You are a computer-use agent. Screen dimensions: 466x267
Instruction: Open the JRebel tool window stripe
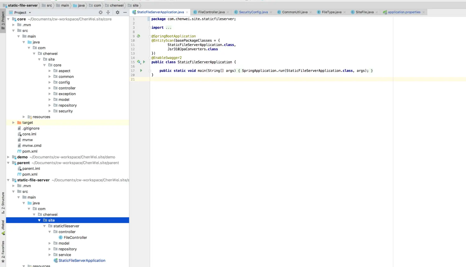tap(3, 228)
